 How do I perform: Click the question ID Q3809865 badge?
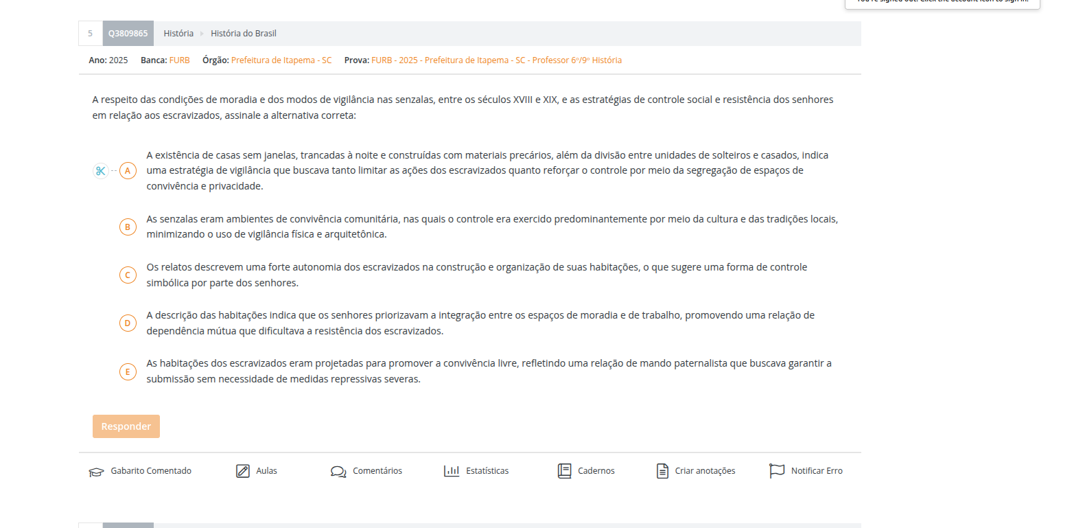pos(128,34)
